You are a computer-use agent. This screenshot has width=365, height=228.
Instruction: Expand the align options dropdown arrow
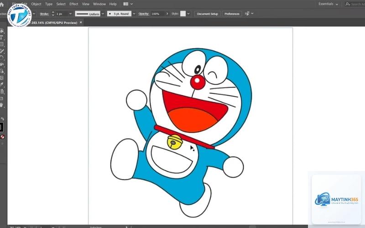pyautogui.click(x=252, y=14)
